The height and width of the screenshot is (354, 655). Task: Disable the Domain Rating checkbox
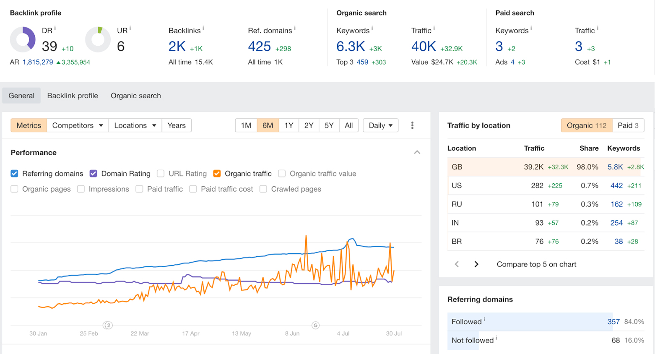tap(94, 174)
